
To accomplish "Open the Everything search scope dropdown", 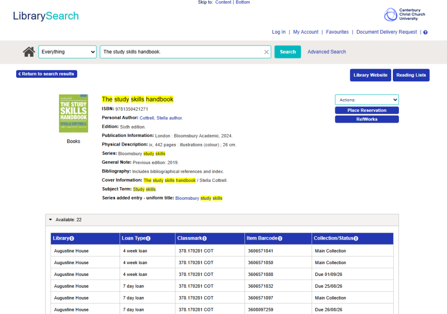I will pyautogui.click(x=68, y=52).
